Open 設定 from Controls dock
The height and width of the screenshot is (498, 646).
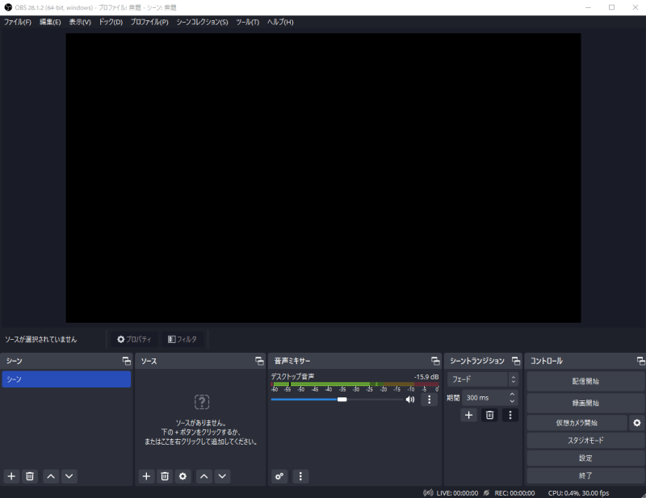pos(585,458)
